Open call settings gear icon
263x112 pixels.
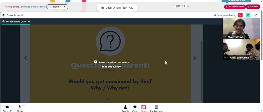[x=3, y=15]
